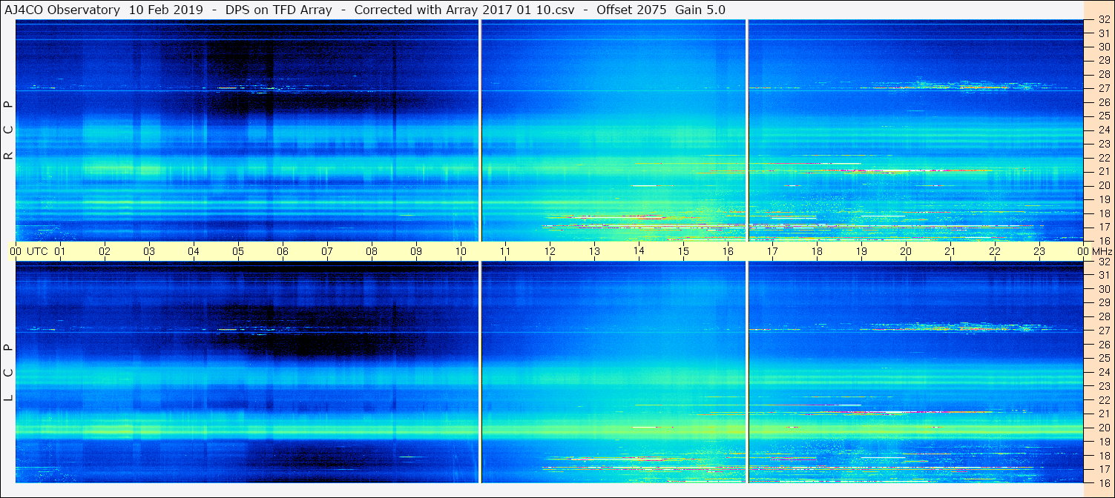Select hour label "06" on the time axis
Image resolution: width=1115 pixels, height=498 pixels.
tap(283, 251)
